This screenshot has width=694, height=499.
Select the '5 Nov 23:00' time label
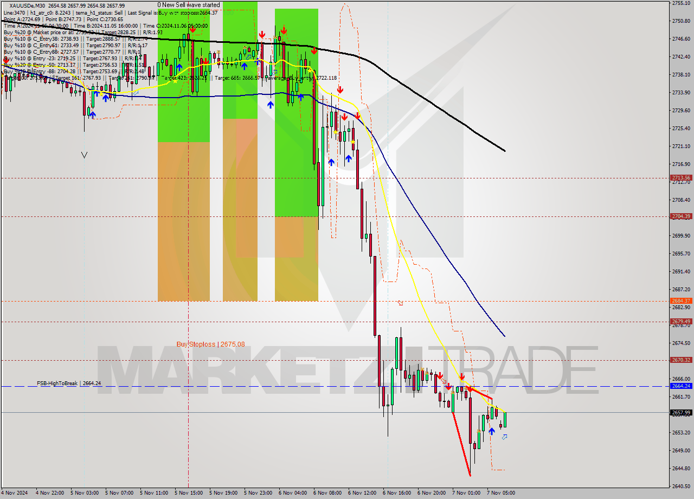tap(258, 493)
